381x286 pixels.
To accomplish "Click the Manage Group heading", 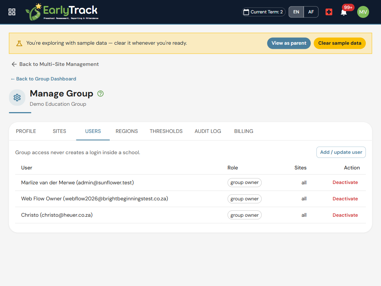I will [61, 93].
